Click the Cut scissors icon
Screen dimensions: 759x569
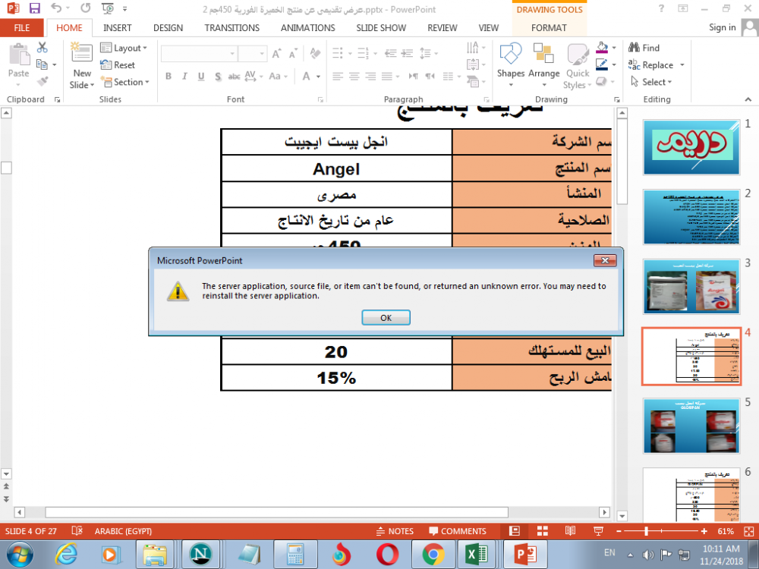[x=42, y=47]
